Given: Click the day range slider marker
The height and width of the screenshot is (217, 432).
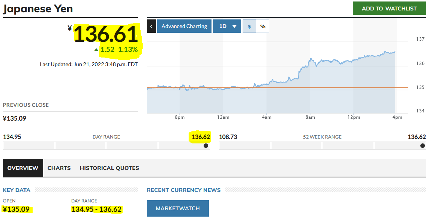Looking at the screenshot, I should click(x=206, y=146).
